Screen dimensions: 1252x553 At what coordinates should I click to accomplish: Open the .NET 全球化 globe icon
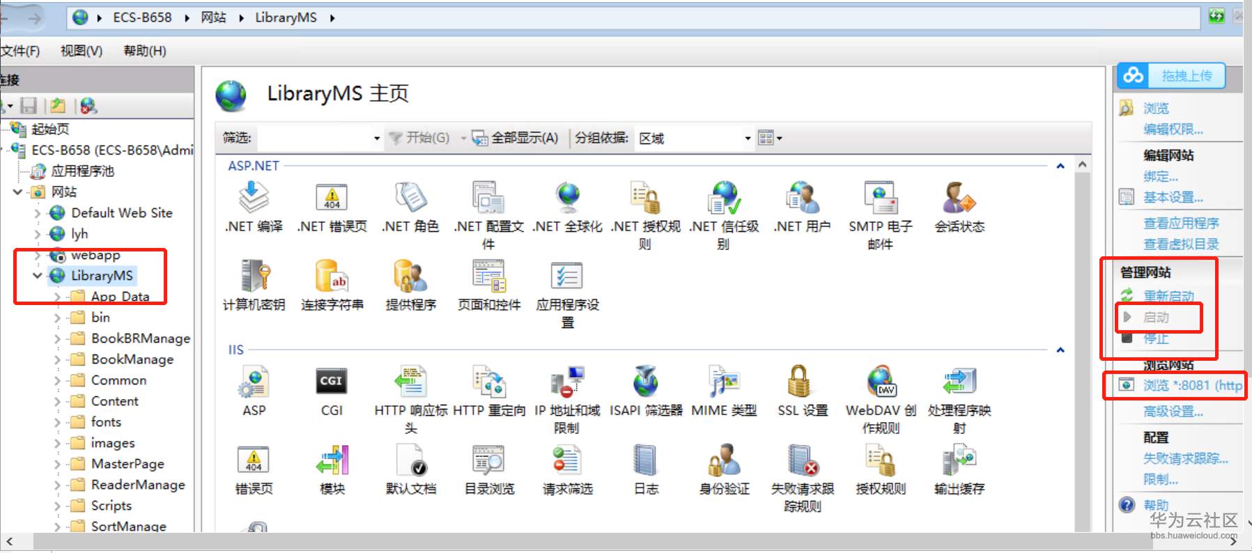tap(568, 197)
